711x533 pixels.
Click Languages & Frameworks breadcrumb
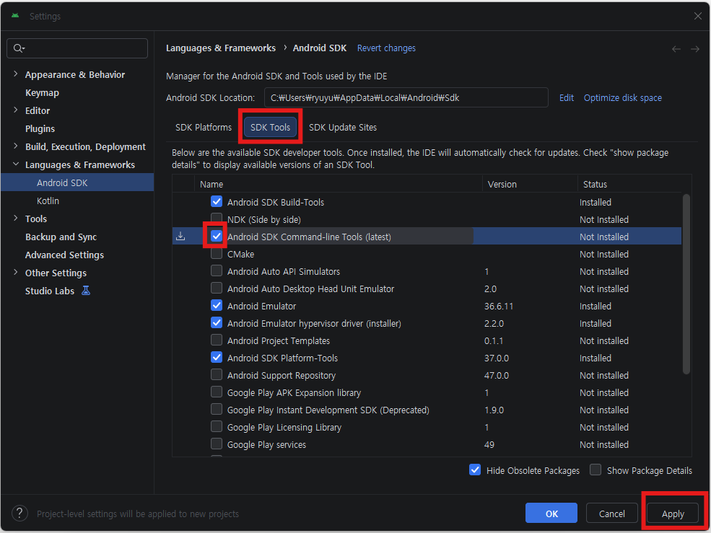point(221,48)
